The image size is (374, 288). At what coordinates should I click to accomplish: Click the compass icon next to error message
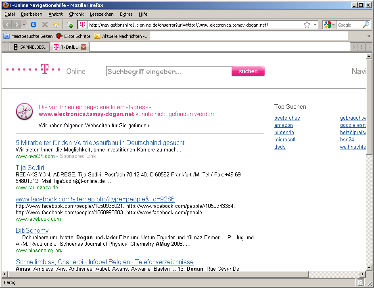click(24, 111)
